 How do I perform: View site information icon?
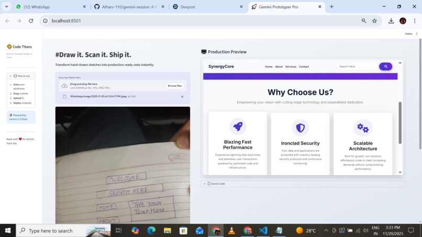tap(45, 21)
